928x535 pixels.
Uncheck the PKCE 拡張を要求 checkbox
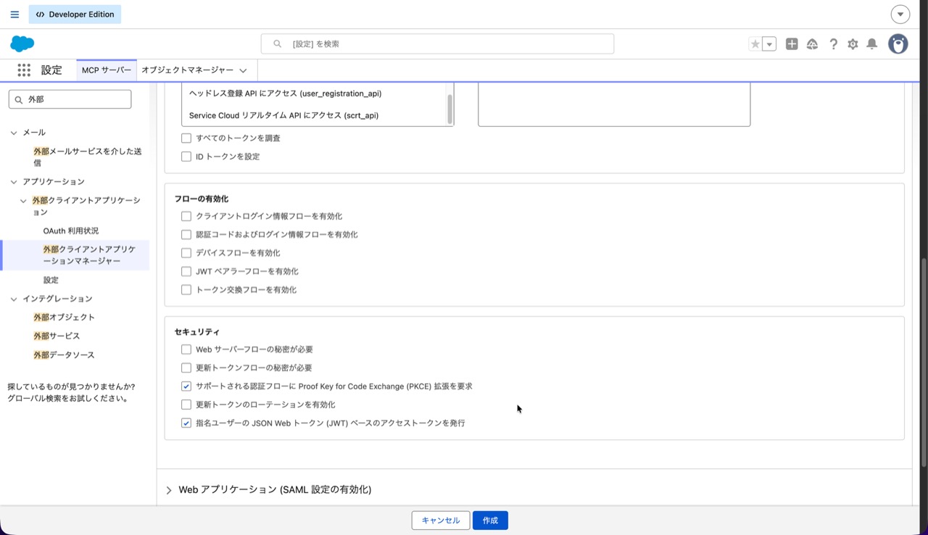click(186, 386)
